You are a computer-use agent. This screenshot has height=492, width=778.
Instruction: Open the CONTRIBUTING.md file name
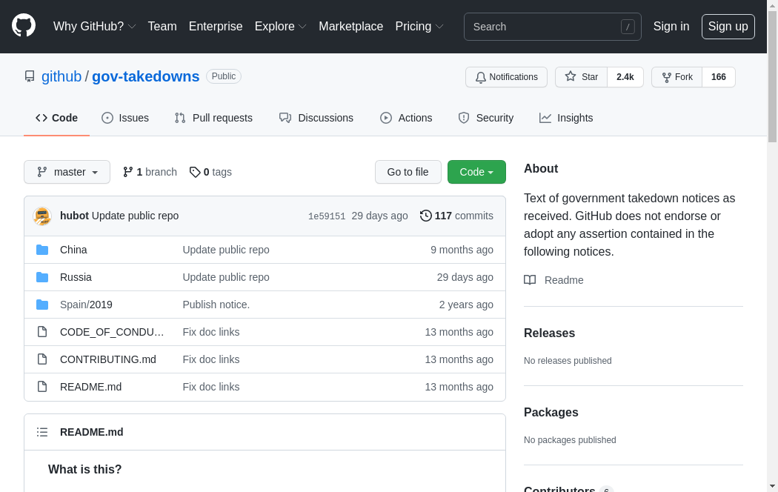click(108, 359)
